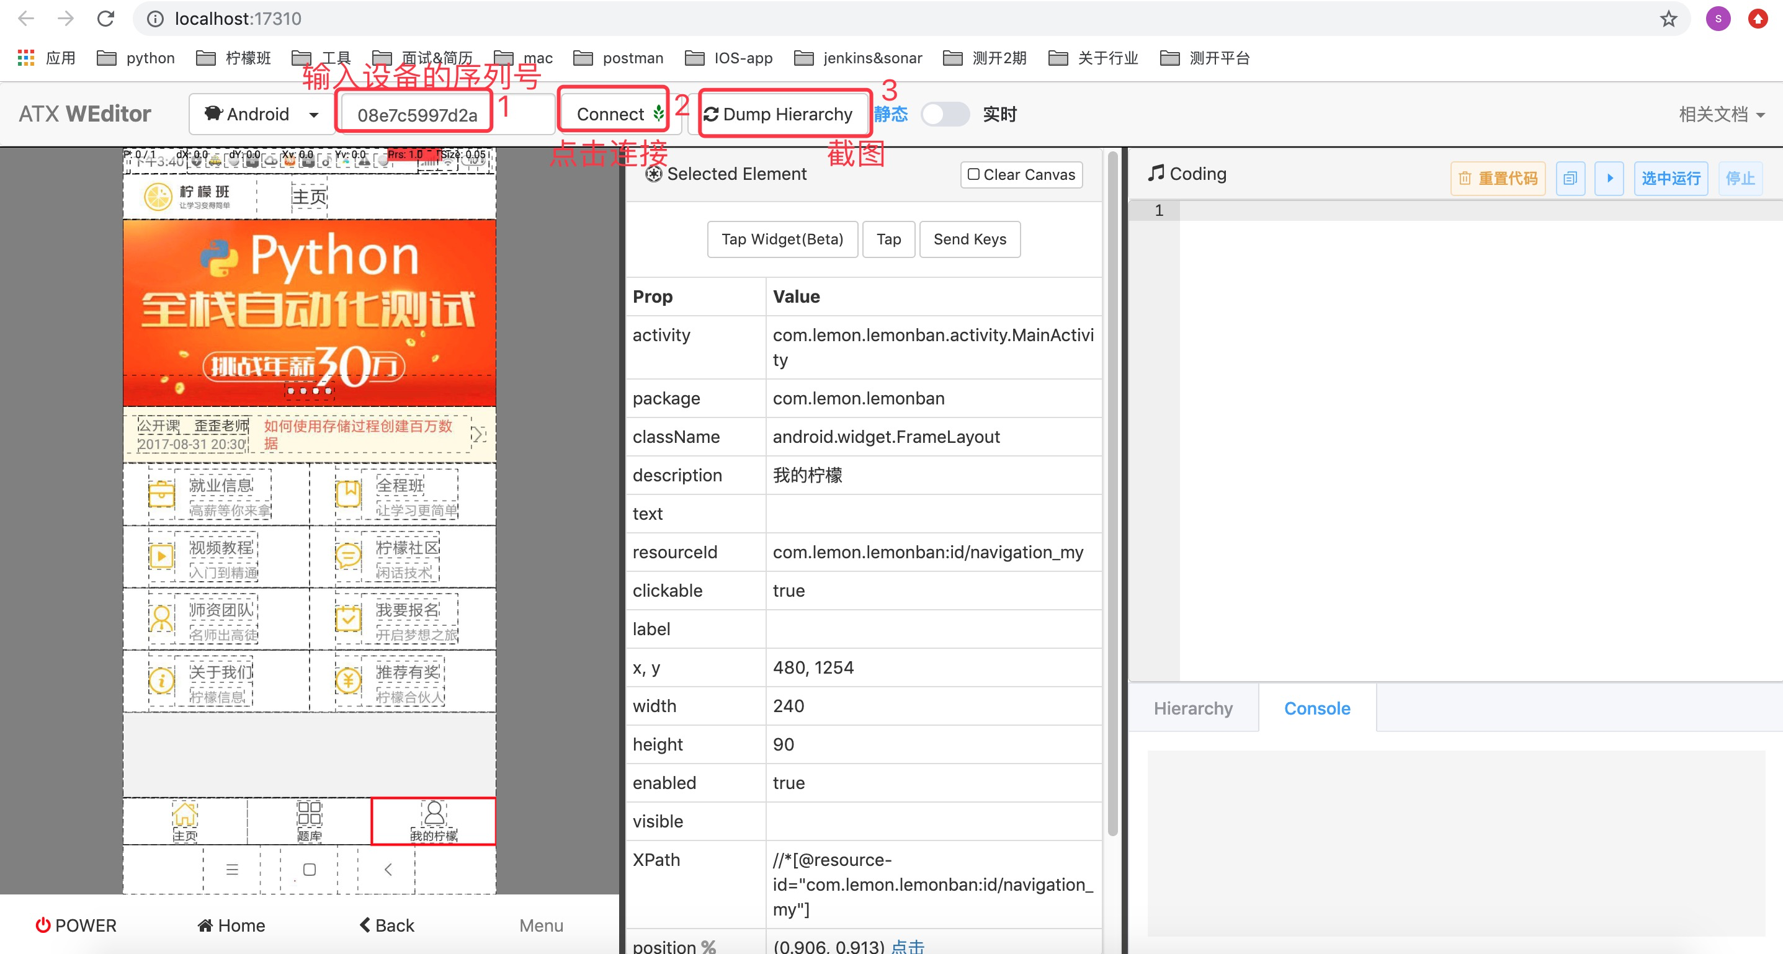Tap the 我的柠檬 profile icon in phone navigation

tap(434, 813)
